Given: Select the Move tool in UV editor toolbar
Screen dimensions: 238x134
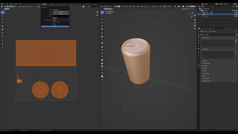Looking at the screenshot, I should [x=3, y=19].
